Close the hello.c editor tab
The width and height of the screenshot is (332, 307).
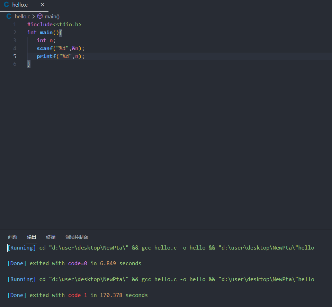pyautogui.click(x=43, y=5)
